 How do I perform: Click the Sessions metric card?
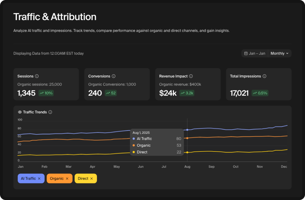click(46, 84)
